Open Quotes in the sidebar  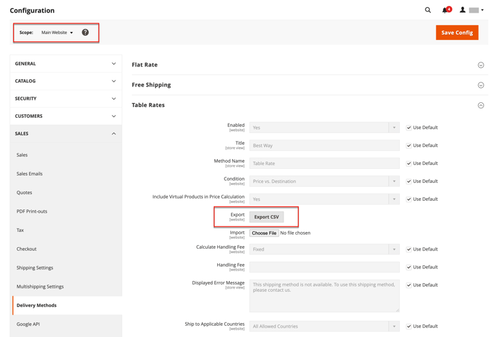[x=24, y=192]
